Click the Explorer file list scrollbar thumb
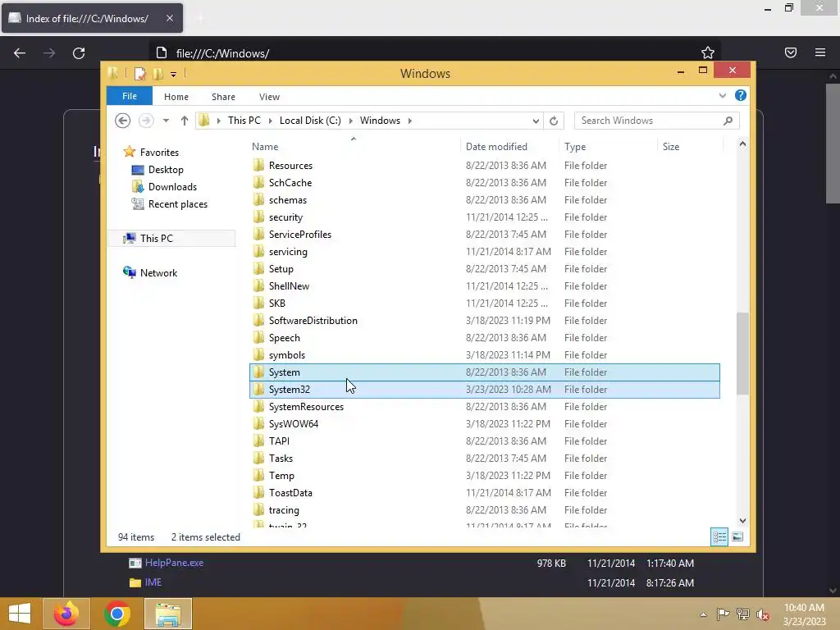Screen dimensions: 840x630 pos(742,354)
